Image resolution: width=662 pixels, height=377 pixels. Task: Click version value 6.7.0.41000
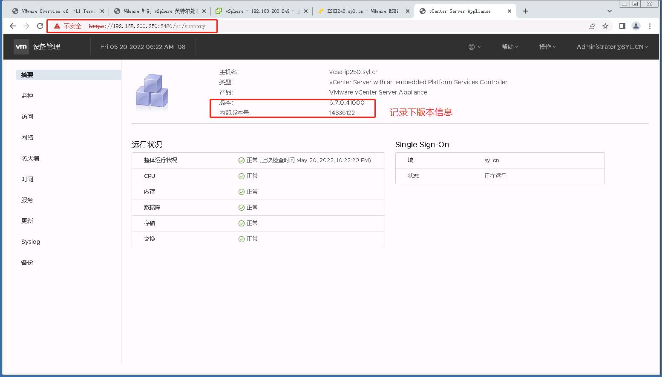pos(347,103)
